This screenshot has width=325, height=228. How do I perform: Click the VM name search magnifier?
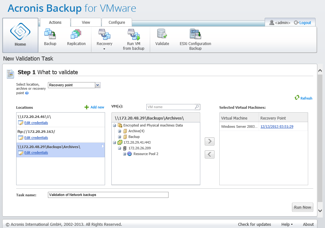pyautogui.click(x=197, y=107)
